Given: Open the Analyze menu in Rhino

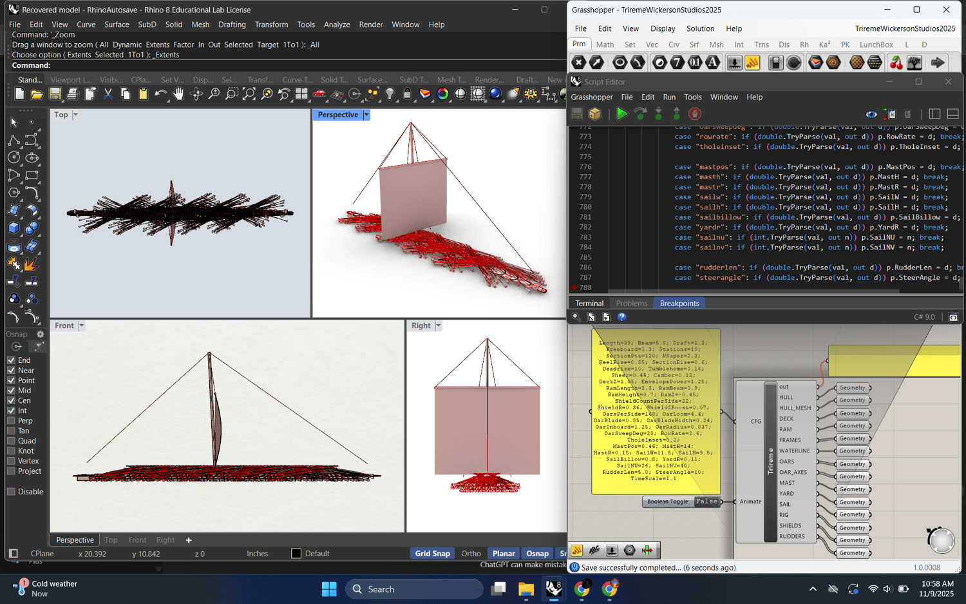Looking at the screenshot, I should pyautogui.click(x=336, y=24).
